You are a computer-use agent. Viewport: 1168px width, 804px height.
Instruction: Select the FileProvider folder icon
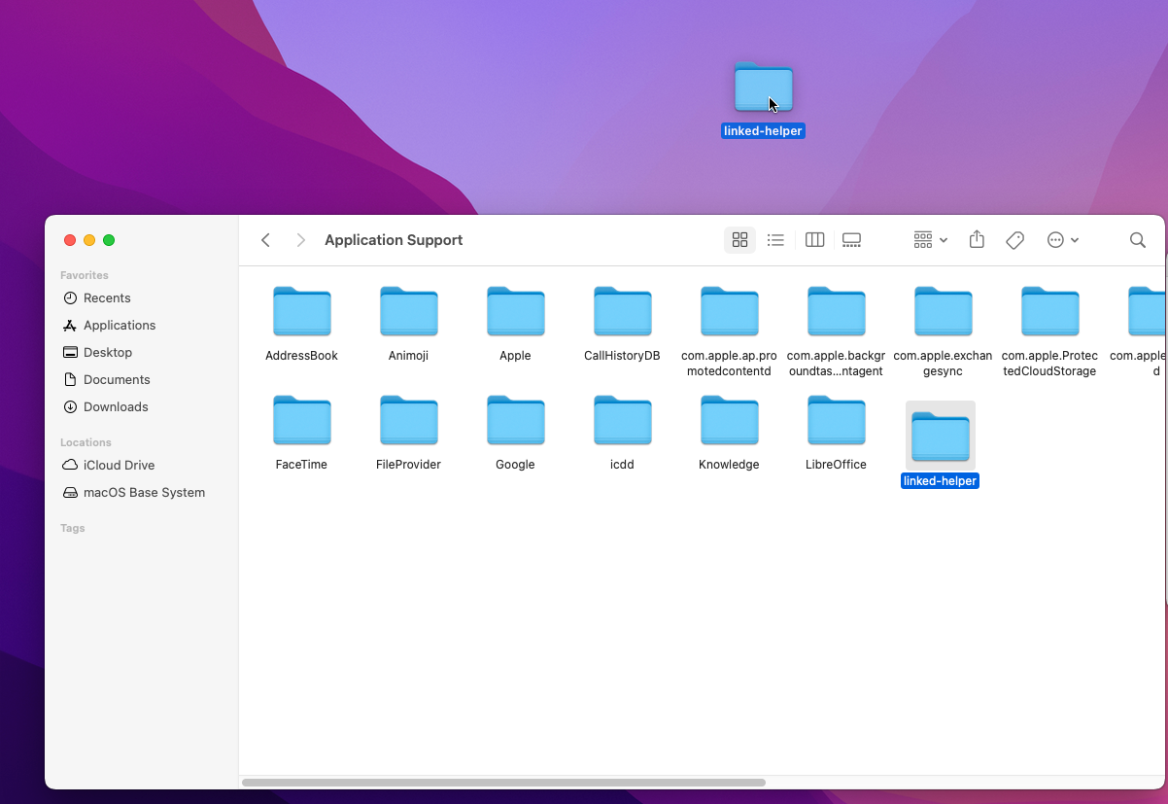coord(409,420)
